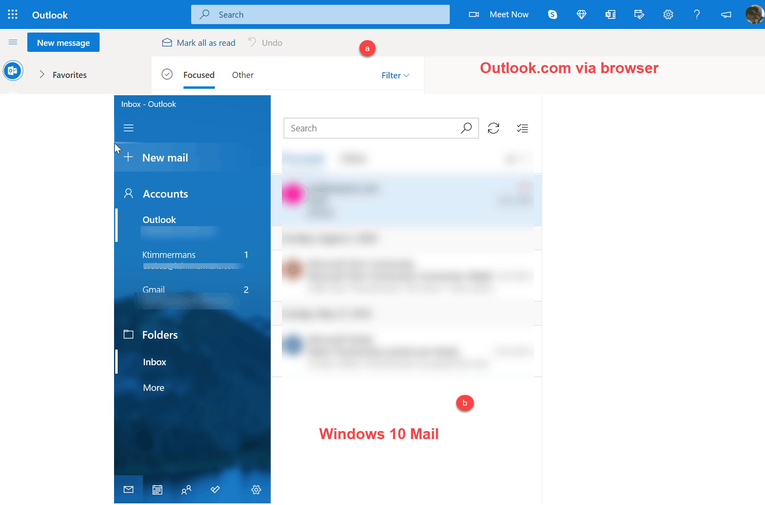Switch to Mail via the bottom envelope icon

[x=129, y=489]
